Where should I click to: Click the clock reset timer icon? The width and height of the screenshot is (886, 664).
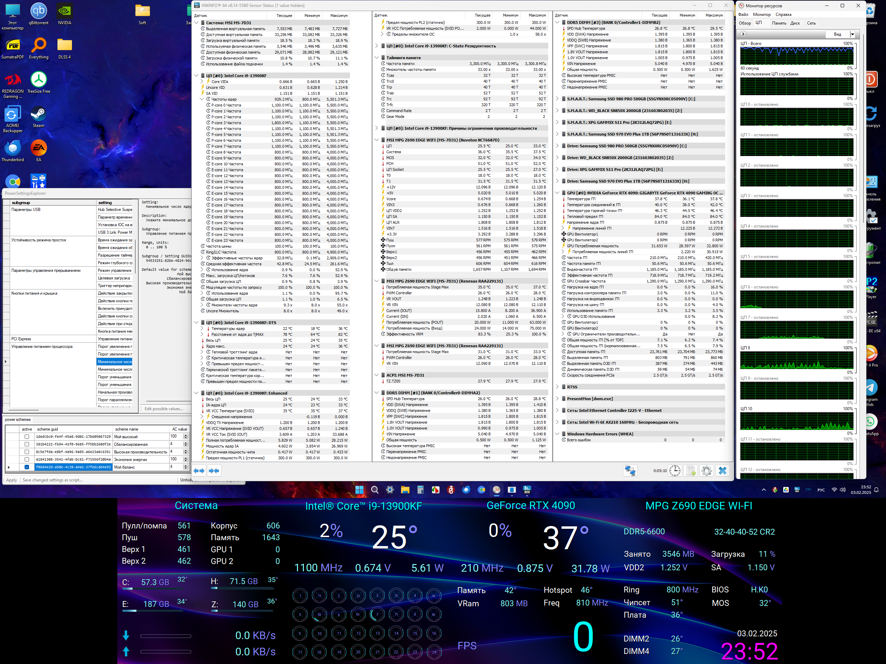coord(675,471)
